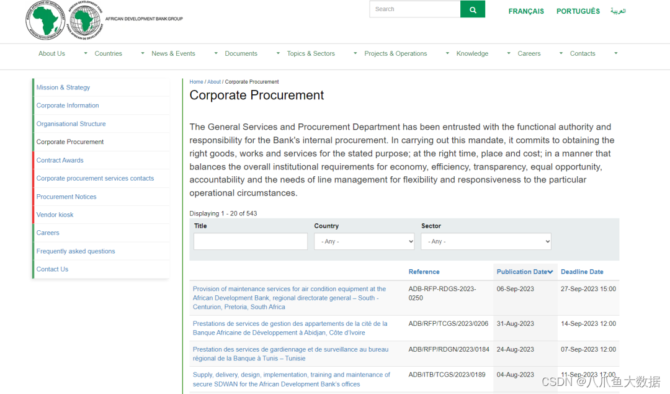Select reference ADB/ITB/TCGS/2023/0189 cell

pyautogui.click(x=447, y=375)
